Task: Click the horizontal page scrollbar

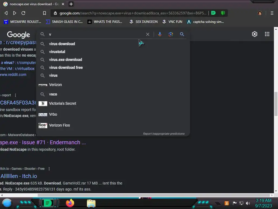Action: click(x=153, y=195)
